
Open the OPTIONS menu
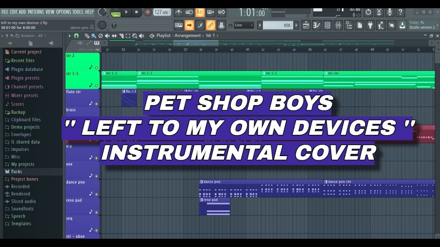coord(63,12)
